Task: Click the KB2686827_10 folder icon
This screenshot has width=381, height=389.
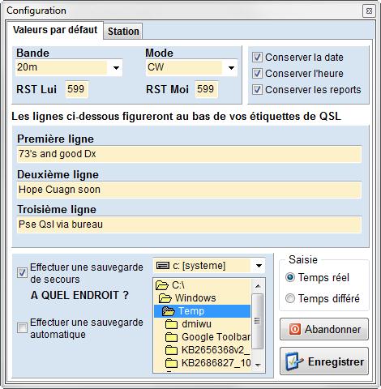Action: point(171,363)
